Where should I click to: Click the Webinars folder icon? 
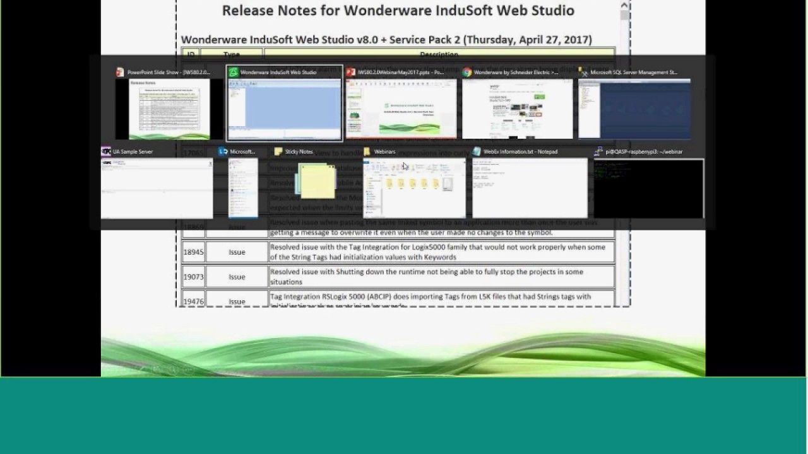367,151
